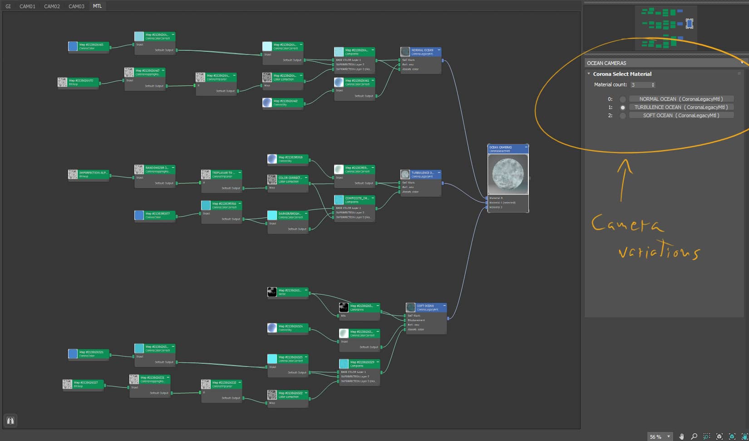
Task: Click the white Zoom Extents cube icon
Action: tap(719, 436)
